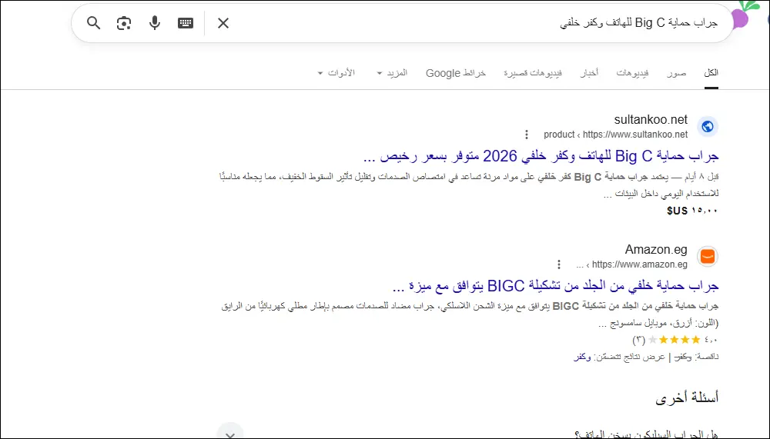Open the purple Google doodle logo
This screenshot has width=770, height=439.
click(744, 15)
